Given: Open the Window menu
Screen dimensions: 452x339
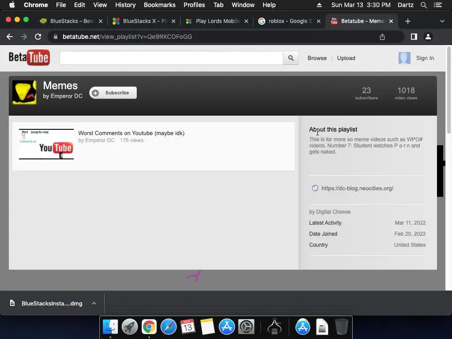Looking at the screenshot, I should click(243, 5).
